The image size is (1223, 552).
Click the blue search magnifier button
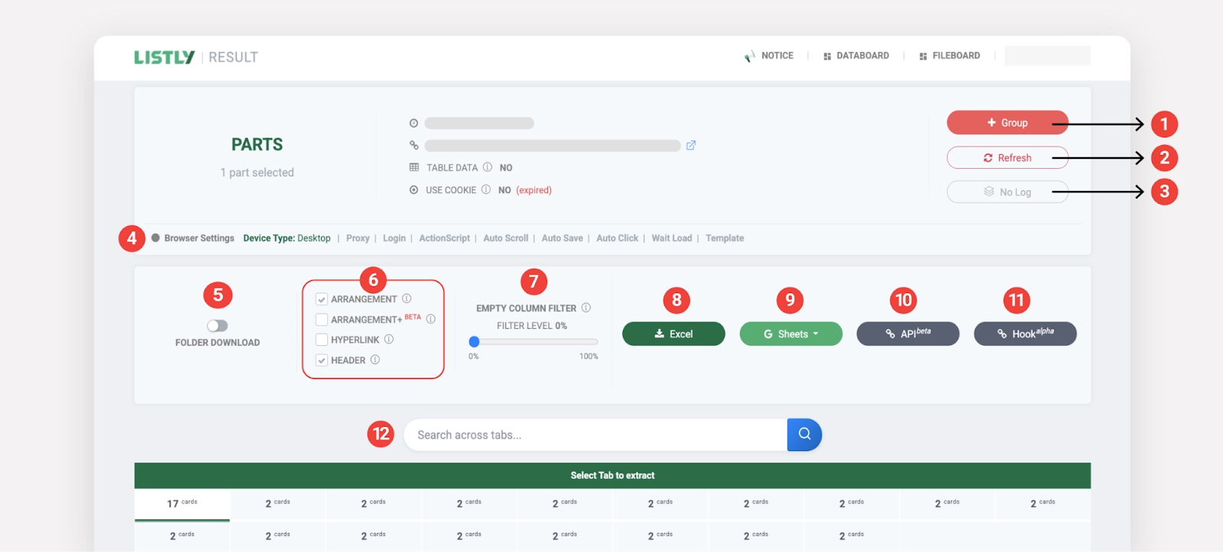point(804,434)
